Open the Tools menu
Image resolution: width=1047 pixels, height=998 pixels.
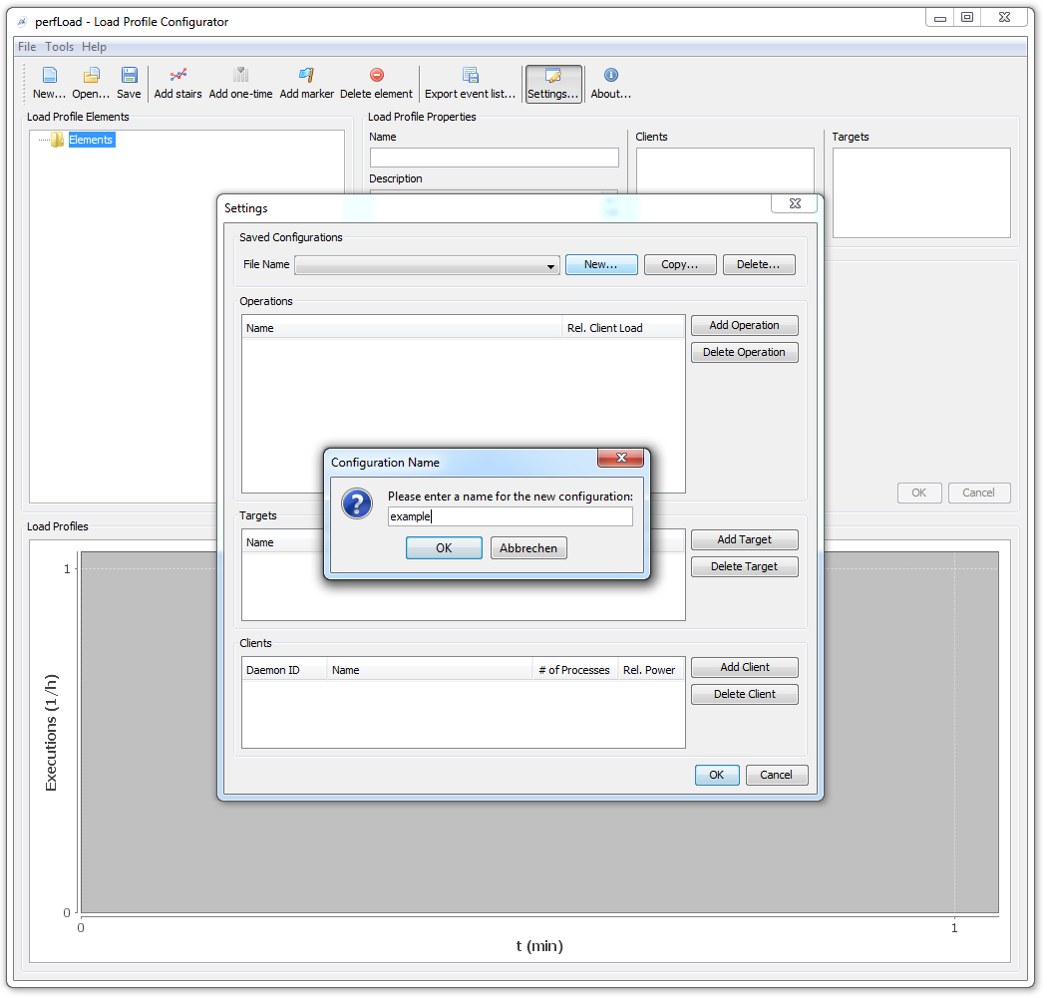[60, 47]
